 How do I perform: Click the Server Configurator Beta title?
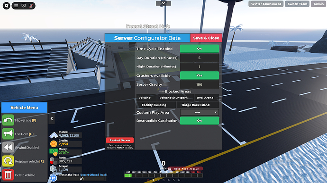147,38
